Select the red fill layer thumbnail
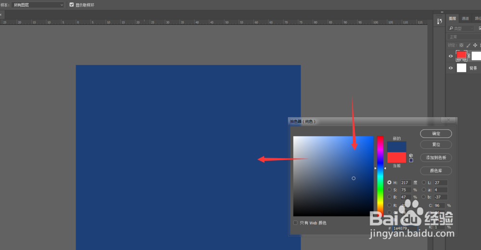481x250 pixels. pos(461,56)
